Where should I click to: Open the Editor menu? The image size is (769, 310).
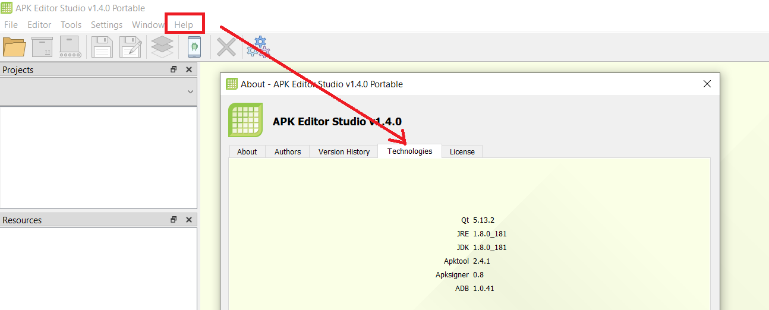[x=39, y=24]
